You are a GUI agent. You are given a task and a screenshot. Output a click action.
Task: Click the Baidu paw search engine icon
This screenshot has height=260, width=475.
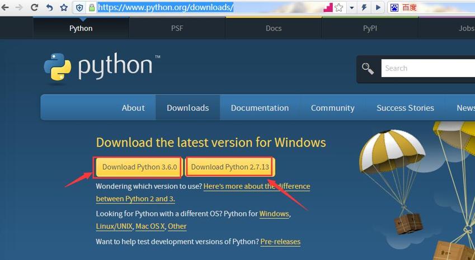click(394, 8)
